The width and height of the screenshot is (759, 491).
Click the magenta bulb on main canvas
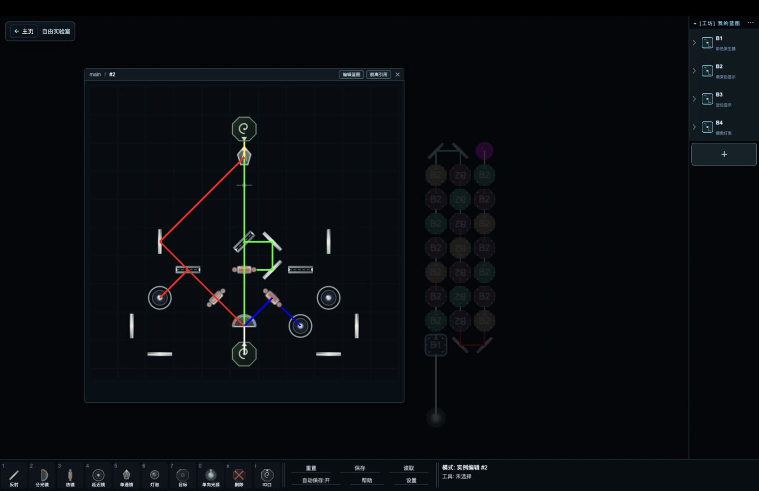484,151
